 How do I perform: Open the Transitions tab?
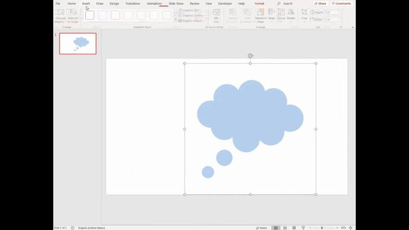click(133, 3)
